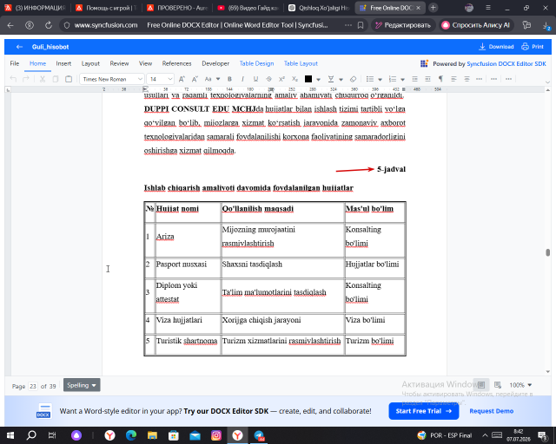Click the bullet list icon
Screen dimensions: 556x444
click(x=370, y=79)
